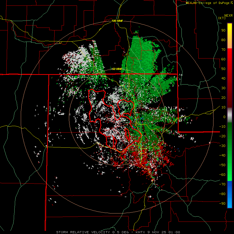234x234 pixels.
Task: Select the 100 NMI range ring label
Action: [x=117, y=21]
